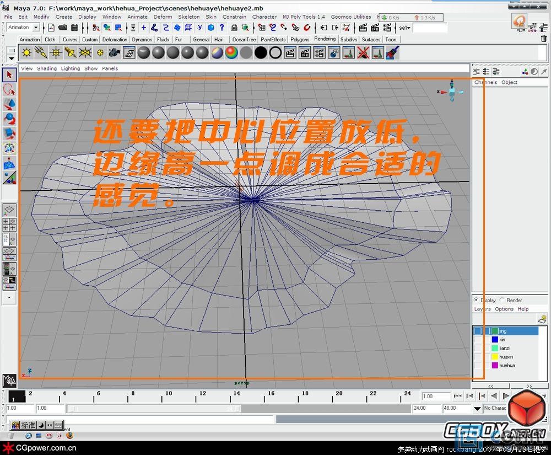This screenshot has width=551, height=455.
Task: Switch to the Polygons shelf tab
Action: click(x=300, y=40)
